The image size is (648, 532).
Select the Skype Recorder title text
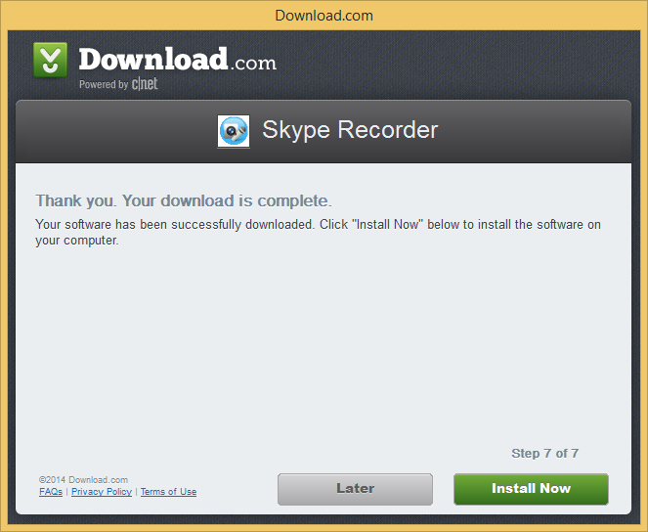pos(350,130)
